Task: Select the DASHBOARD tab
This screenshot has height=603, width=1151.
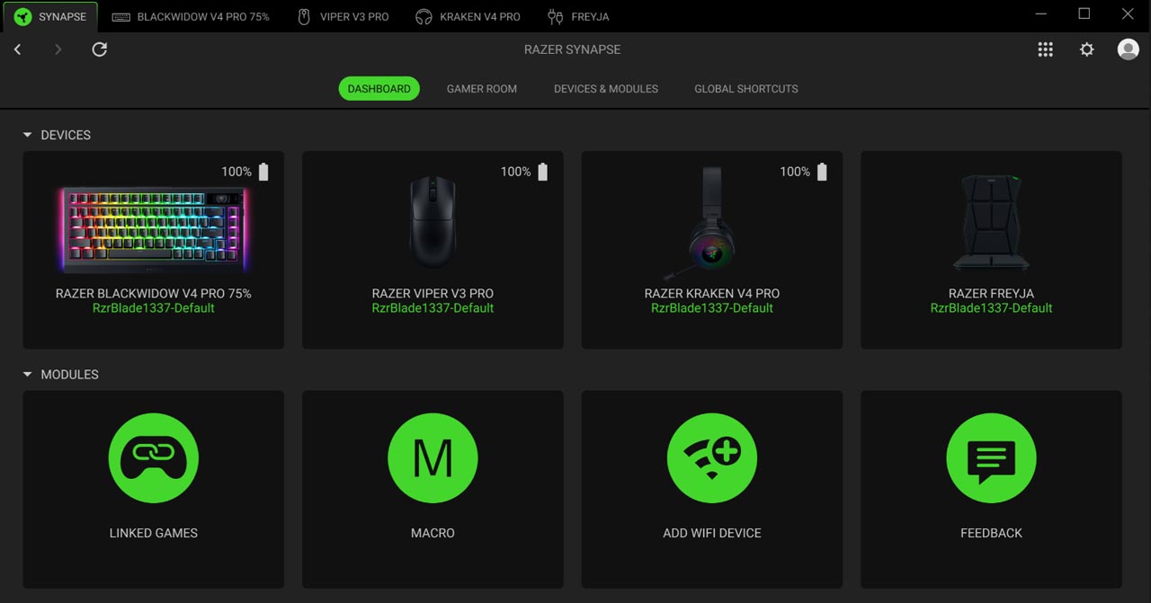Action: coord(379,88)
